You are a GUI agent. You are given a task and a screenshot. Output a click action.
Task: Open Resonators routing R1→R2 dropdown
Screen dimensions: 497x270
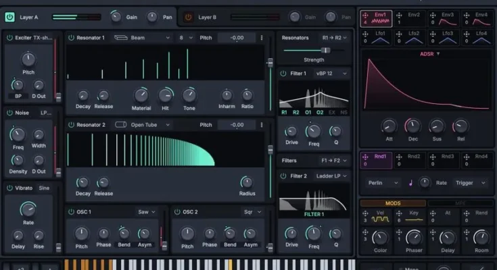point(335,38)
